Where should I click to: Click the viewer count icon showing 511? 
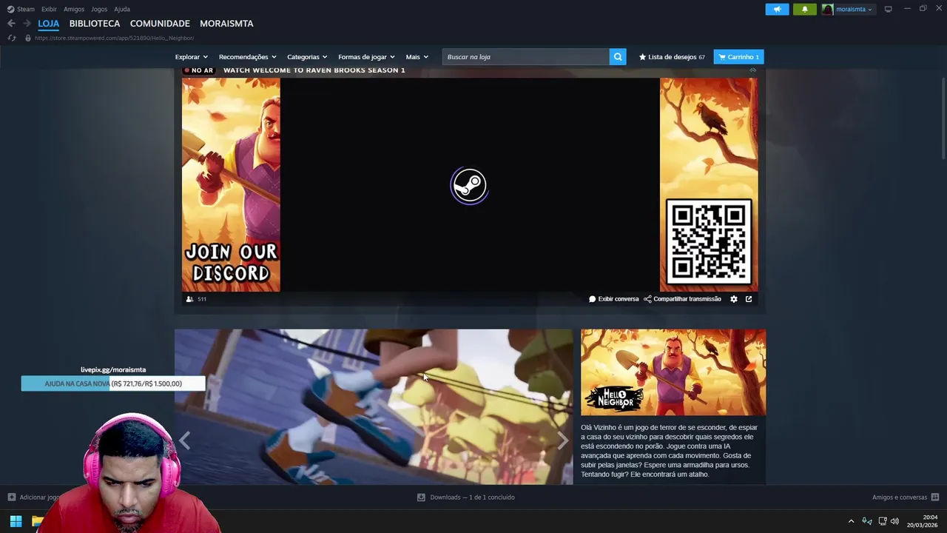[x=190, y=299]
